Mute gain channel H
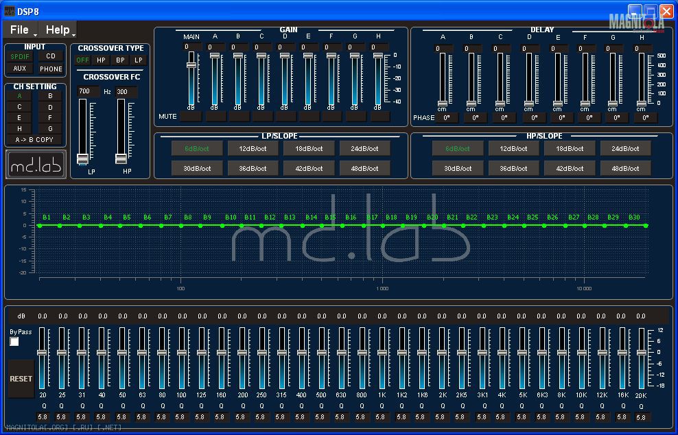The height and width of the screenshot is (435, 678). 380,117
